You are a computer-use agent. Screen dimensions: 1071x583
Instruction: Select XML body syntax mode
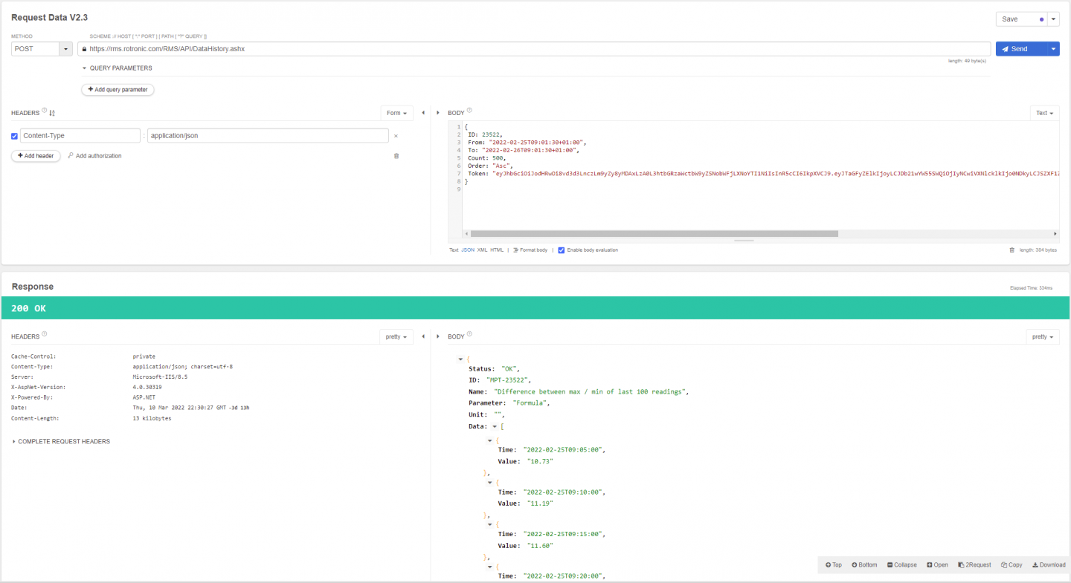point(482,250)
